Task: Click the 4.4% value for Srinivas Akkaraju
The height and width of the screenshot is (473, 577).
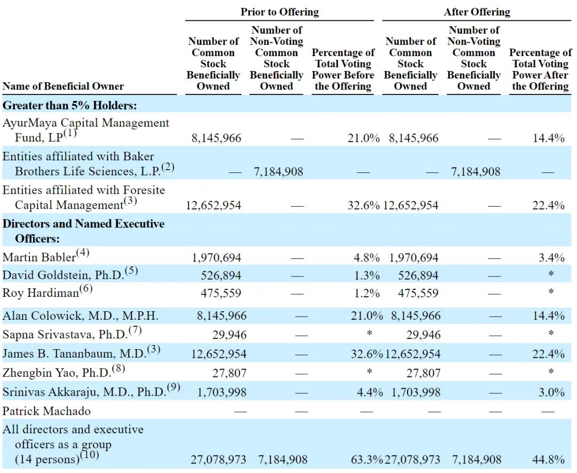Action: tap(370, 392)
